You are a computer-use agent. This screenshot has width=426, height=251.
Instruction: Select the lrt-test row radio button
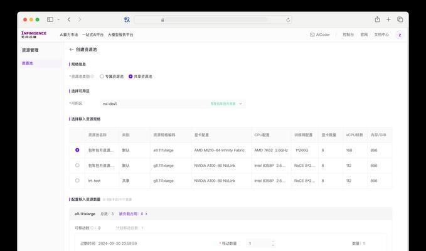77,180
